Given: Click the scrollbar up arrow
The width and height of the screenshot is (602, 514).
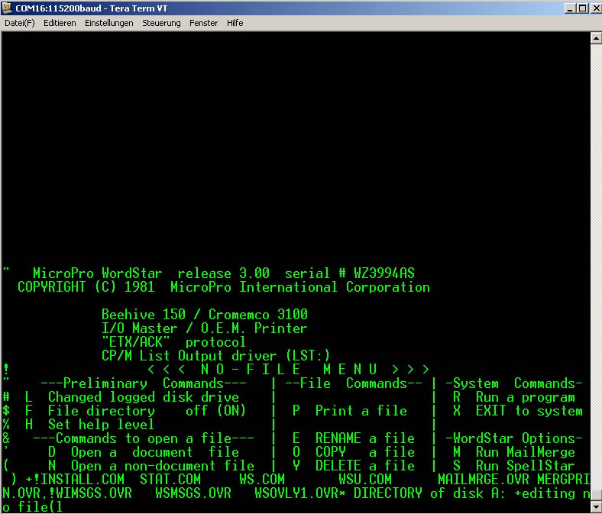Looking at the screenshot, I should click(596, 37).
